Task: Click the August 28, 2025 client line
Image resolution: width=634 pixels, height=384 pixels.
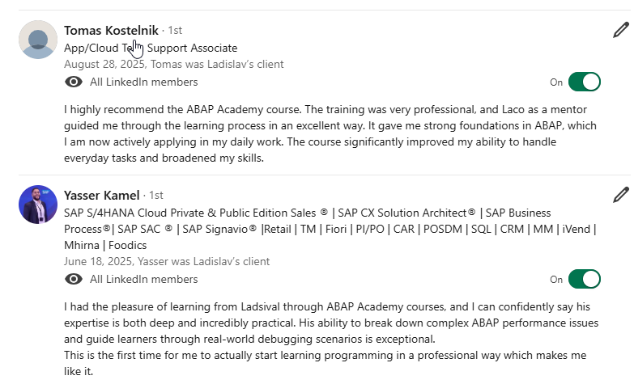Action: pos(173,65)
